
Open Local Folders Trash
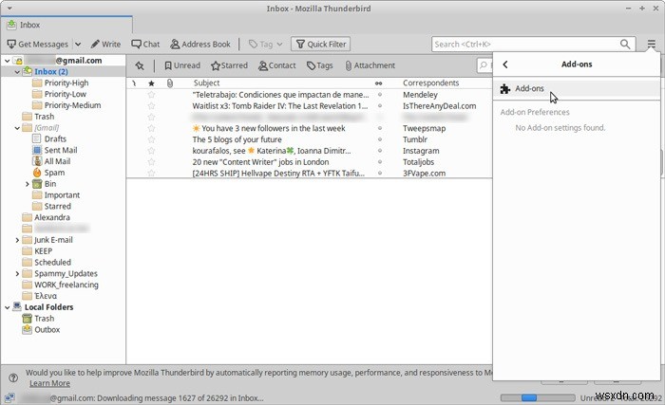click(x=44, y=319)
